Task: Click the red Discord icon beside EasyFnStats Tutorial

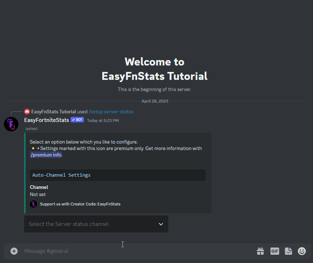Action: pyautogui.click(x=27, y=112)
